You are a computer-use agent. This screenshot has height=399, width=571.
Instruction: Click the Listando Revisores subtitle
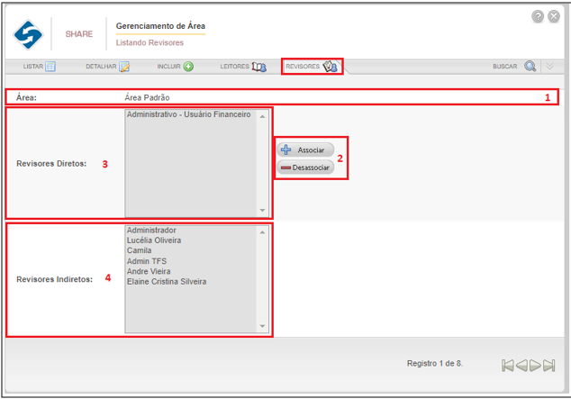(150, 42)
